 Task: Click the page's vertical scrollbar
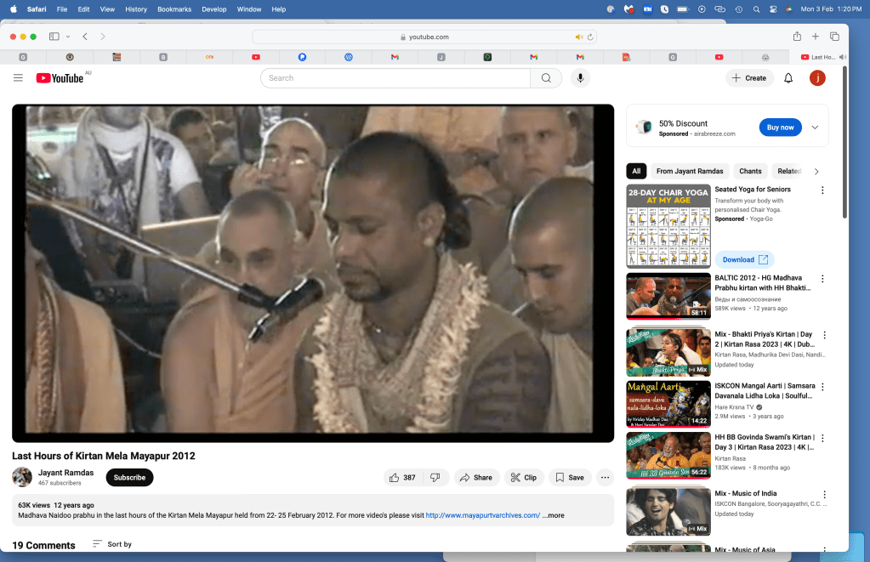pyautogui.click(x=844, y=145)
